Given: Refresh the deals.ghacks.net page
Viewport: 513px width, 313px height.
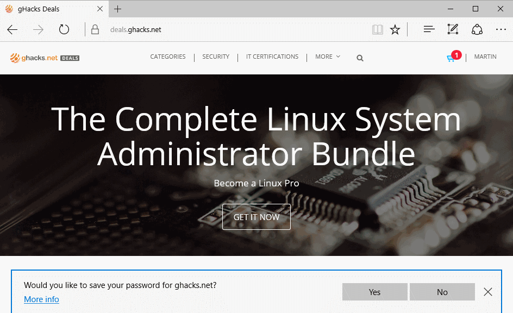Looking at the screenshot, I should tap(64, 29).
